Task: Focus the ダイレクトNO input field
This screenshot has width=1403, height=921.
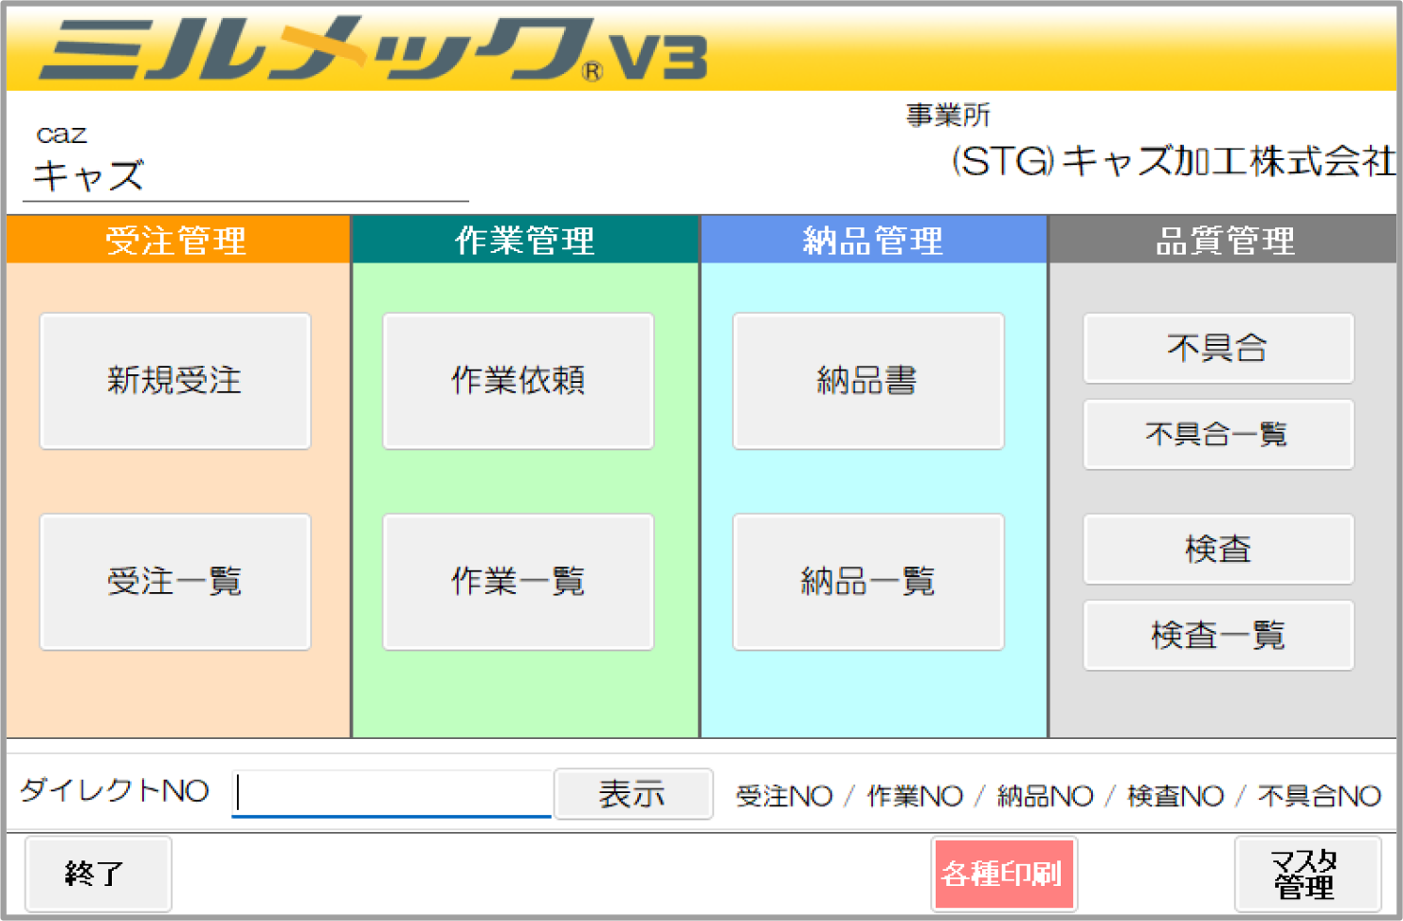Action: (x=392, y=793)
